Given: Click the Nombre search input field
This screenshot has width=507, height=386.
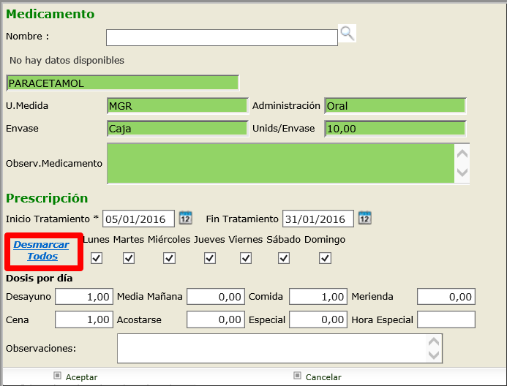Looking at the screenshot, I should pos(222,37).
